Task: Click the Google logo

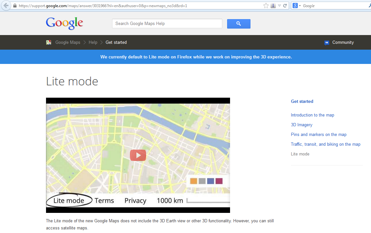Action: pyautogui.click(x=64, y=23)
